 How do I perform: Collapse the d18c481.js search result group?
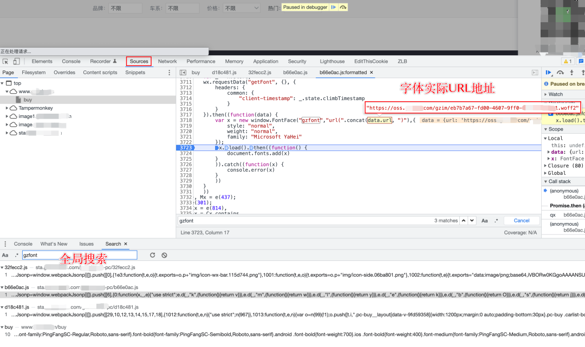point(2,307)
